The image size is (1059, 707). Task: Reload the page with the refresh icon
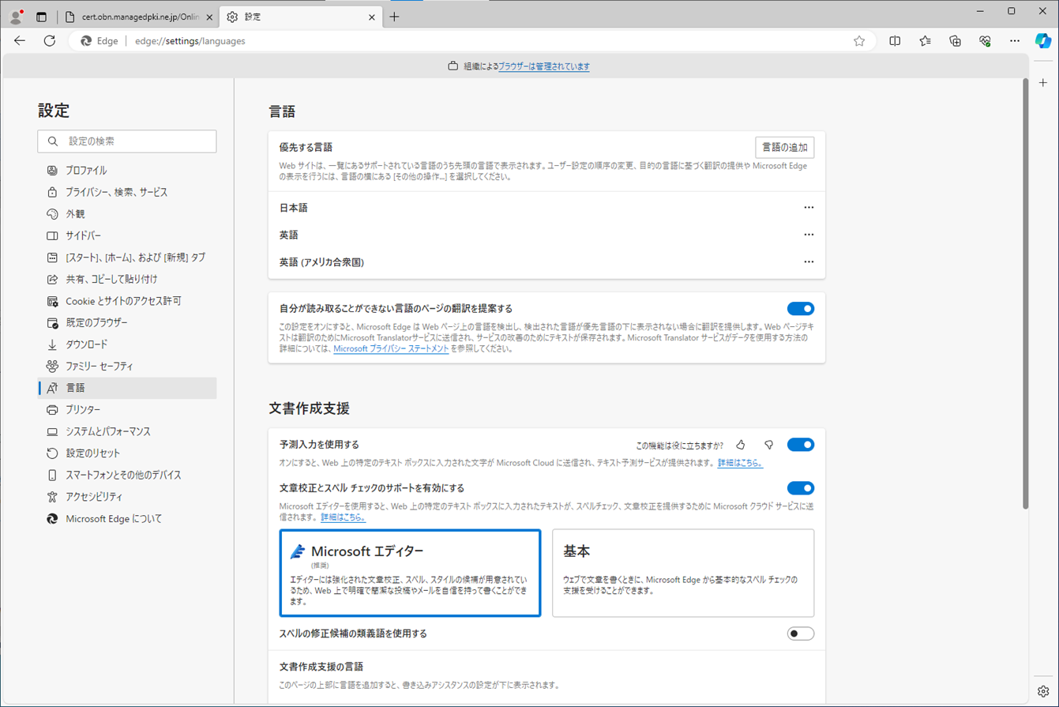point(50,41)
